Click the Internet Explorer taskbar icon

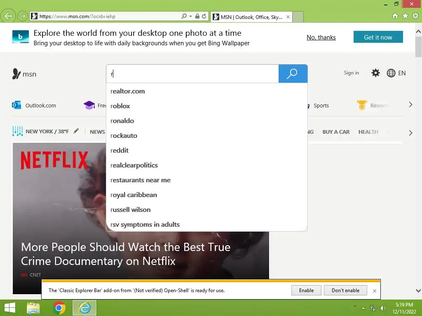(84, 308)
